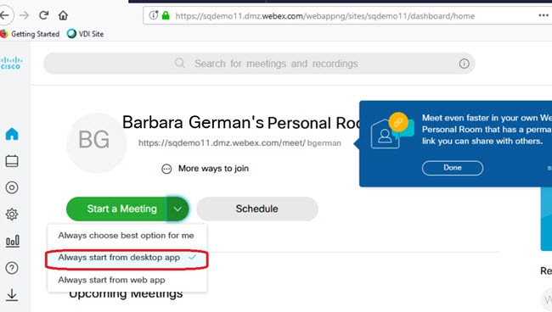The image size is (552, 312).
Task: Click the browser forward arrow
Action: tap(24, 15)
